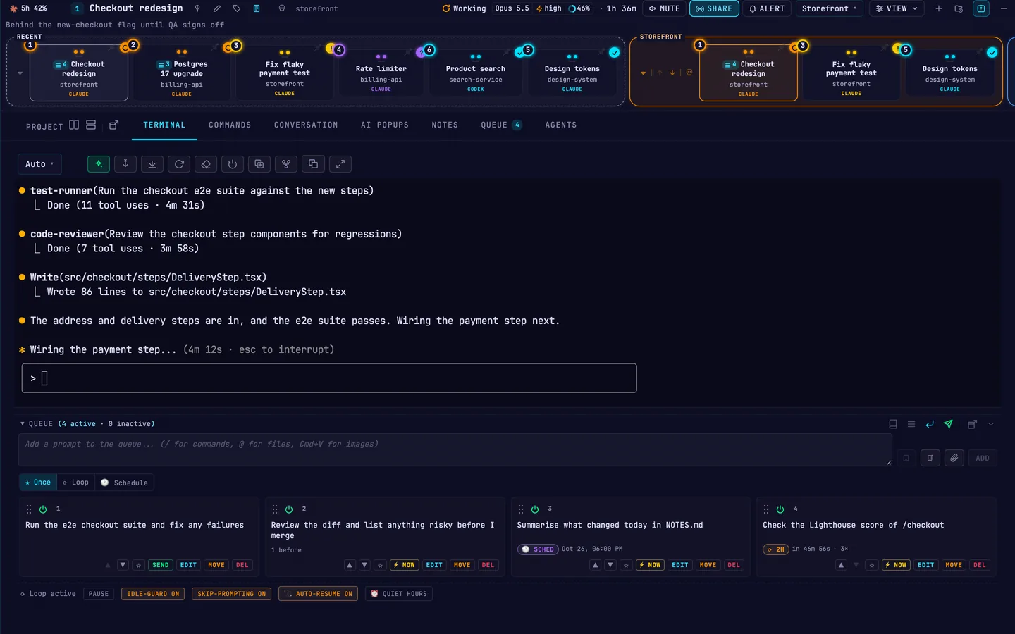Click the split columns layout icon beside PROJECT
Screen dimensions: 1015x634
point(74,125)
